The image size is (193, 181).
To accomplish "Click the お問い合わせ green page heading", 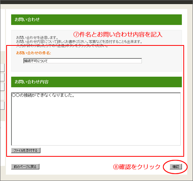I will 96,20.
